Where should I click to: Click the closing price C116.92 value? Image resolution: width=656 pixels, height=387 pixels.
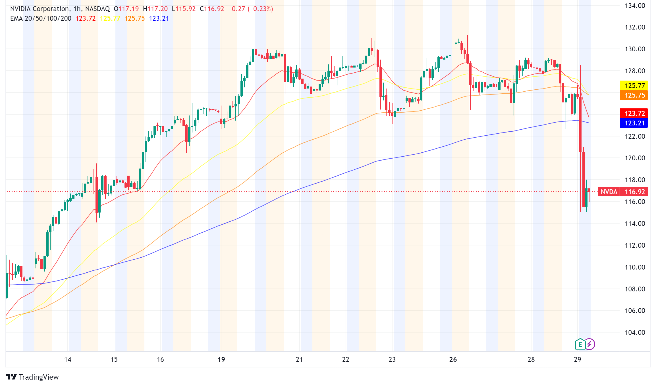point(212,9)
